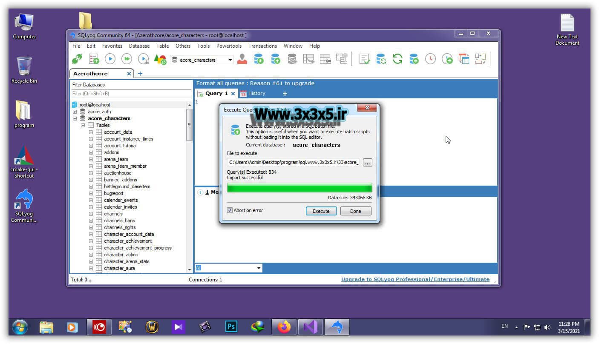This screenshot has height=344, width=599.
Task: Open the File menu
Action: 76,46
